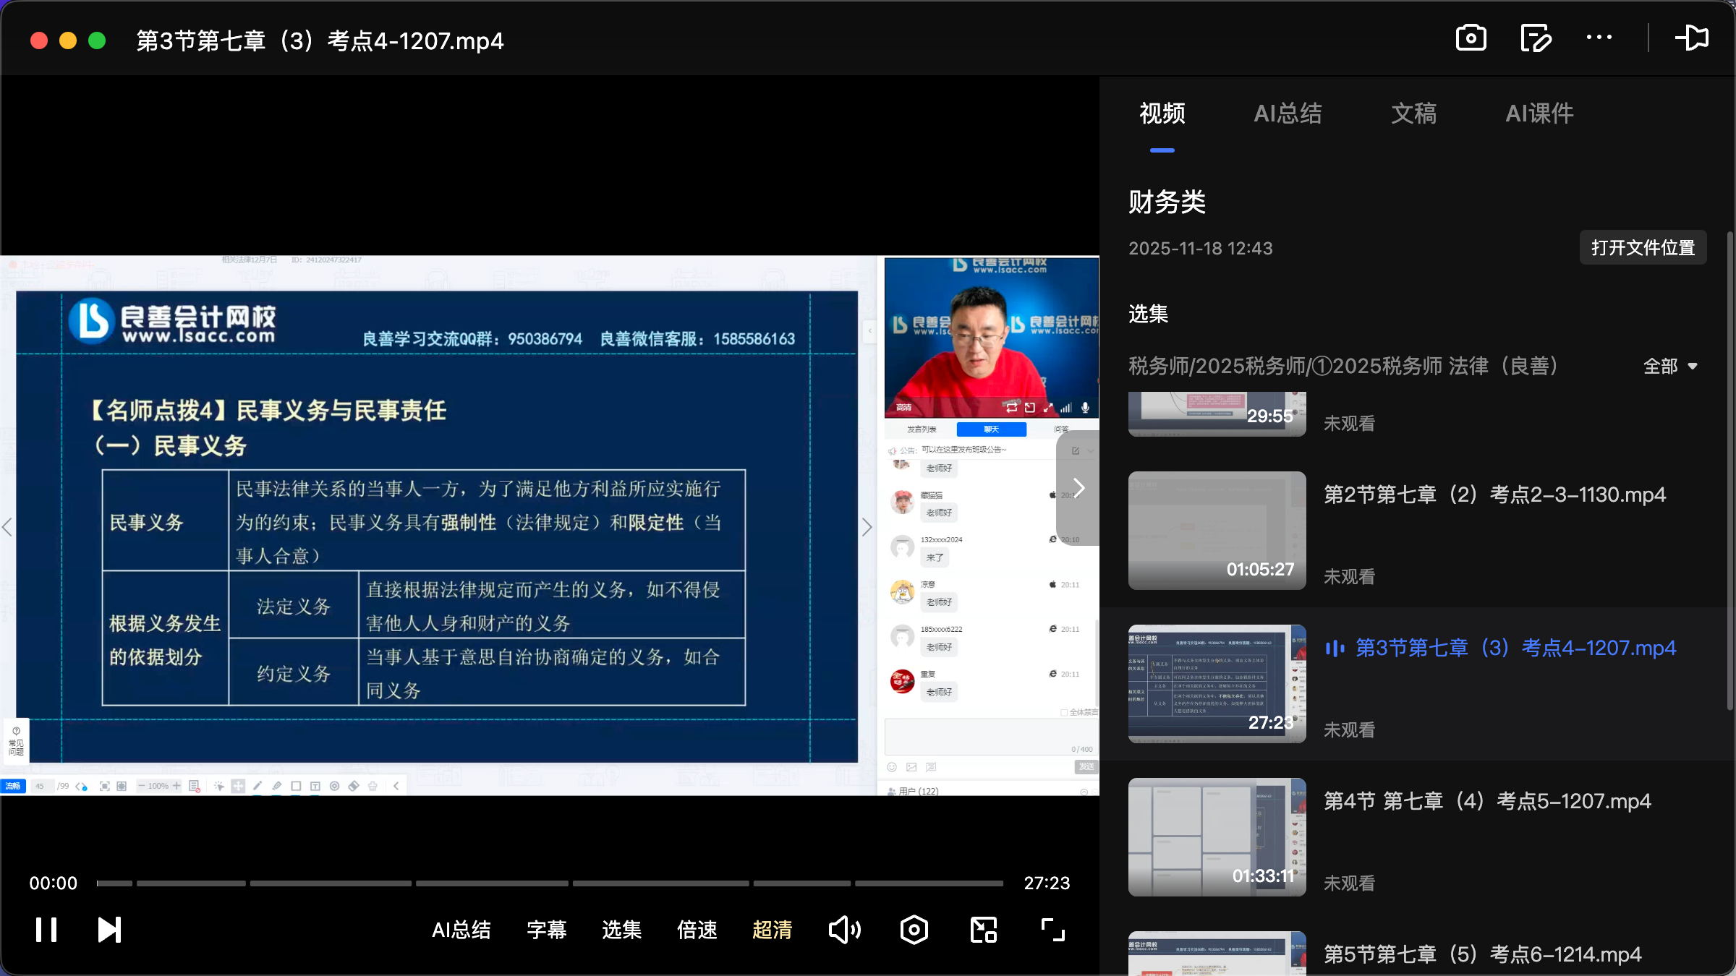
Task: Open playback settings via the hexagon gear icon
Action: click(x=914, y=930)
